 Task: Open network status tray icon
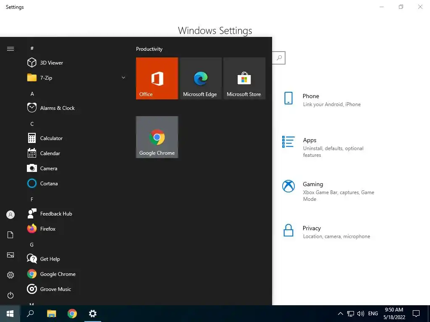pos(351,314)
